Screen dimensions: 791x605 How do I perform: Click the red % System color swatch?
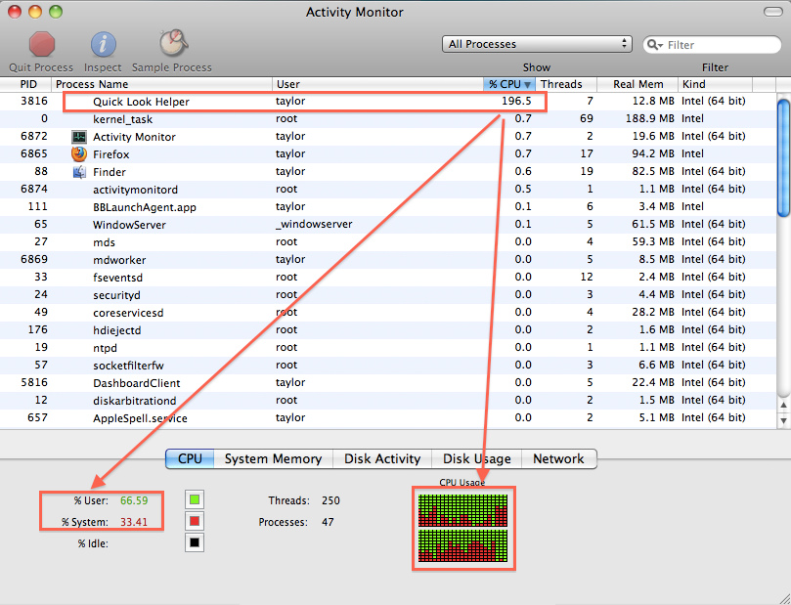[195, 521]
